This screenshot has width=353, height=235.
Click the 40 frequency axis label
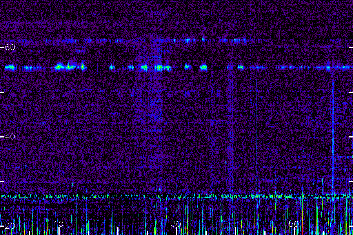click(10, 137)
